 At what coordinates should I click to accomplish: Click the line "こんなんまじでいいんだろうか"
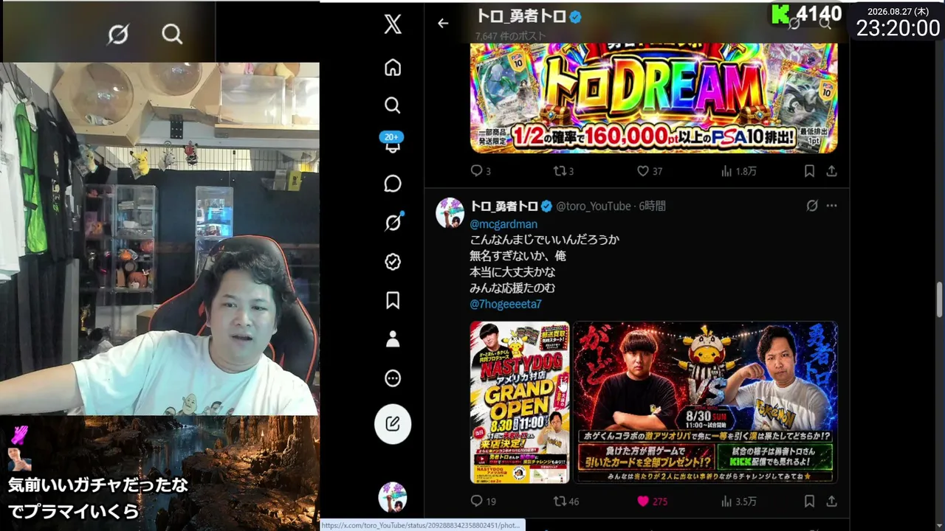[x=544, y=240]
